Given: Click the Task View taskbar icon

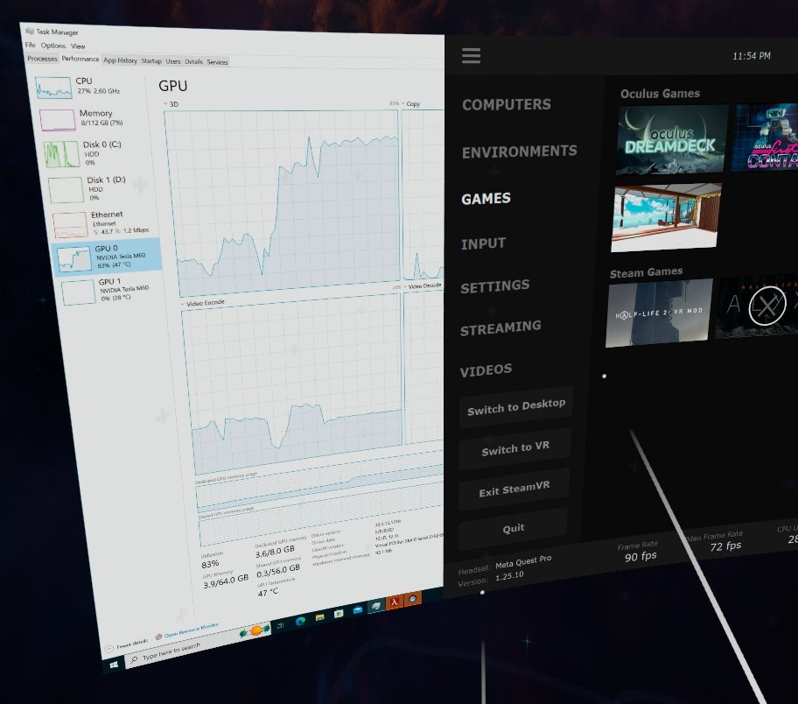Looking at the screenshot, I should click(x=281, y=625).
